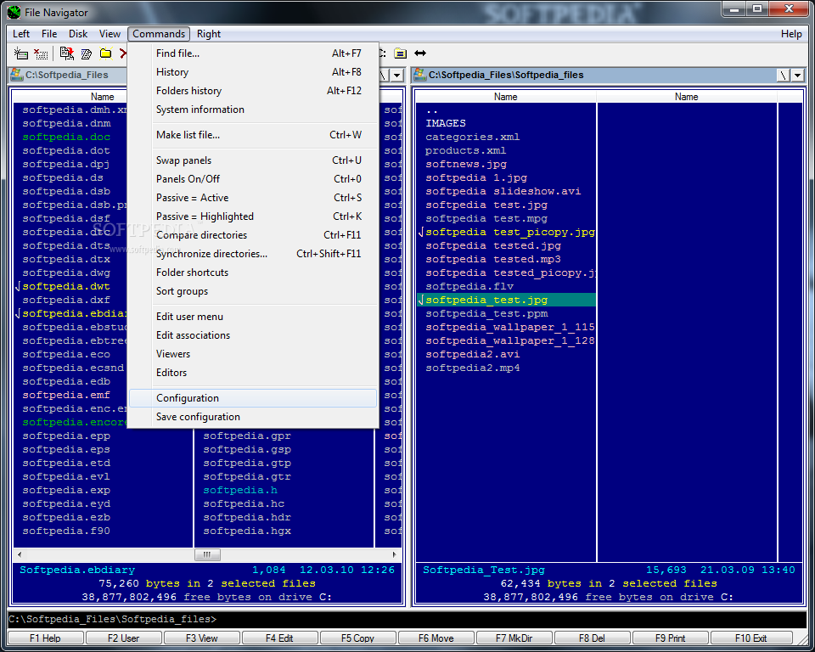
Task: Open the left panel path dropdown
Action: (397, 76)
